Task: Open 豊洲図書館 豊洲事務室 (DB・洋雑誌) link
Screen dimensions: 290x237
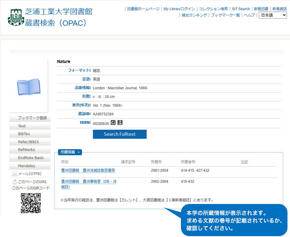Action: (89, 184)
